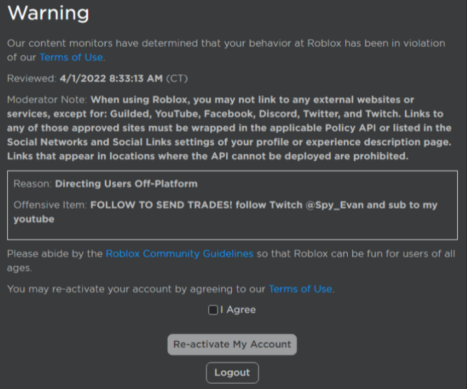Viewport: 467px width, 389px height.
Task: Open Roblox Community Guidelines link
Action: pyautogui.click(x=179, y=253)
